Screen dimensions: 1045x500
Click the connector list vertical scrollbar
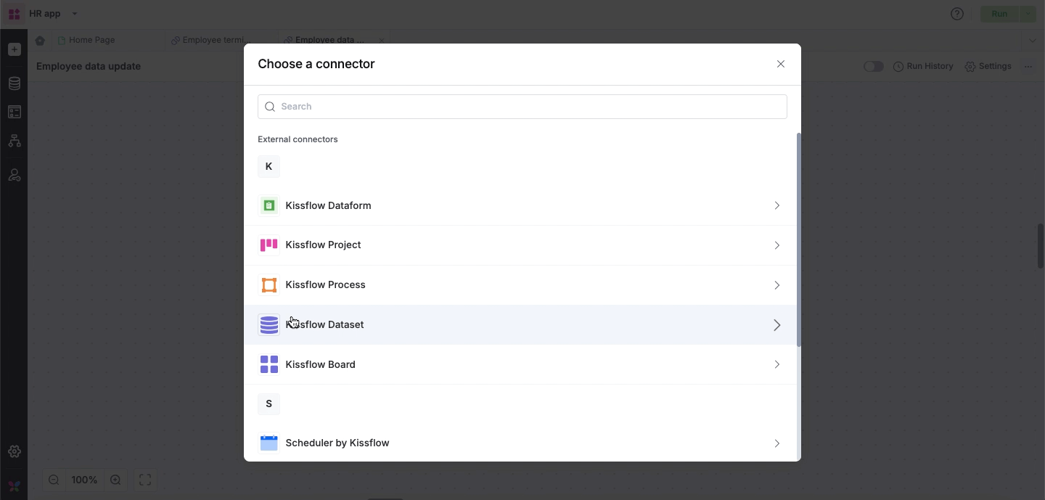tap(799, 239)
